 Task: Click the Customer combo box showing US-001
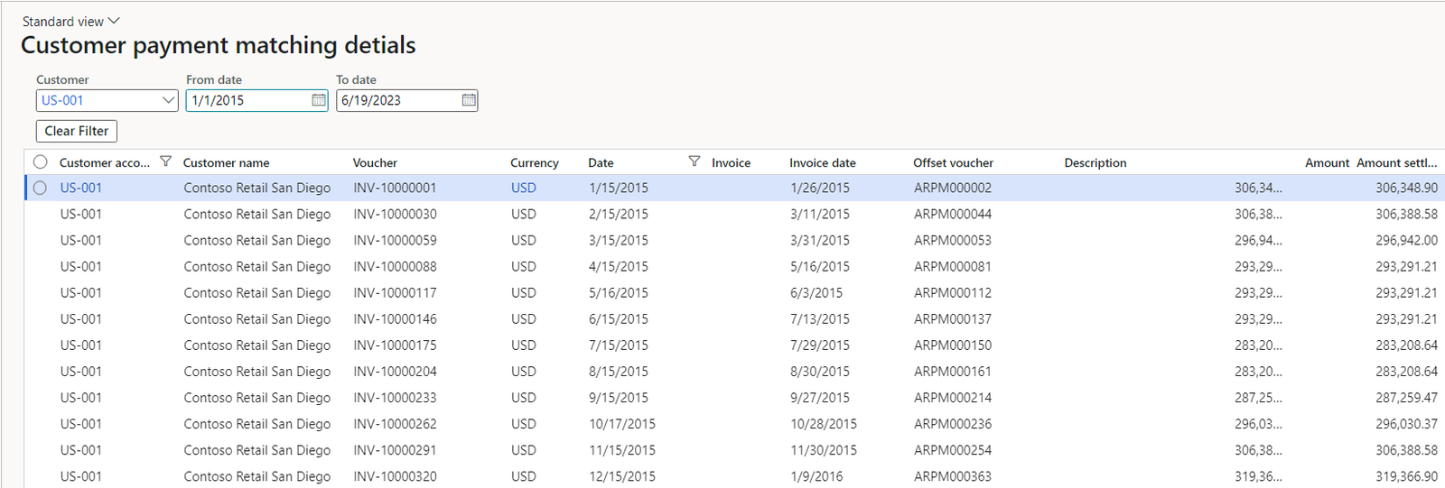[x=107, y=100]
